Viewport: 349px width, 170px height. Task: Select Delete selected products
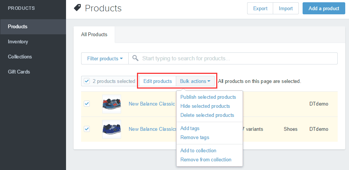click(207, 115)
